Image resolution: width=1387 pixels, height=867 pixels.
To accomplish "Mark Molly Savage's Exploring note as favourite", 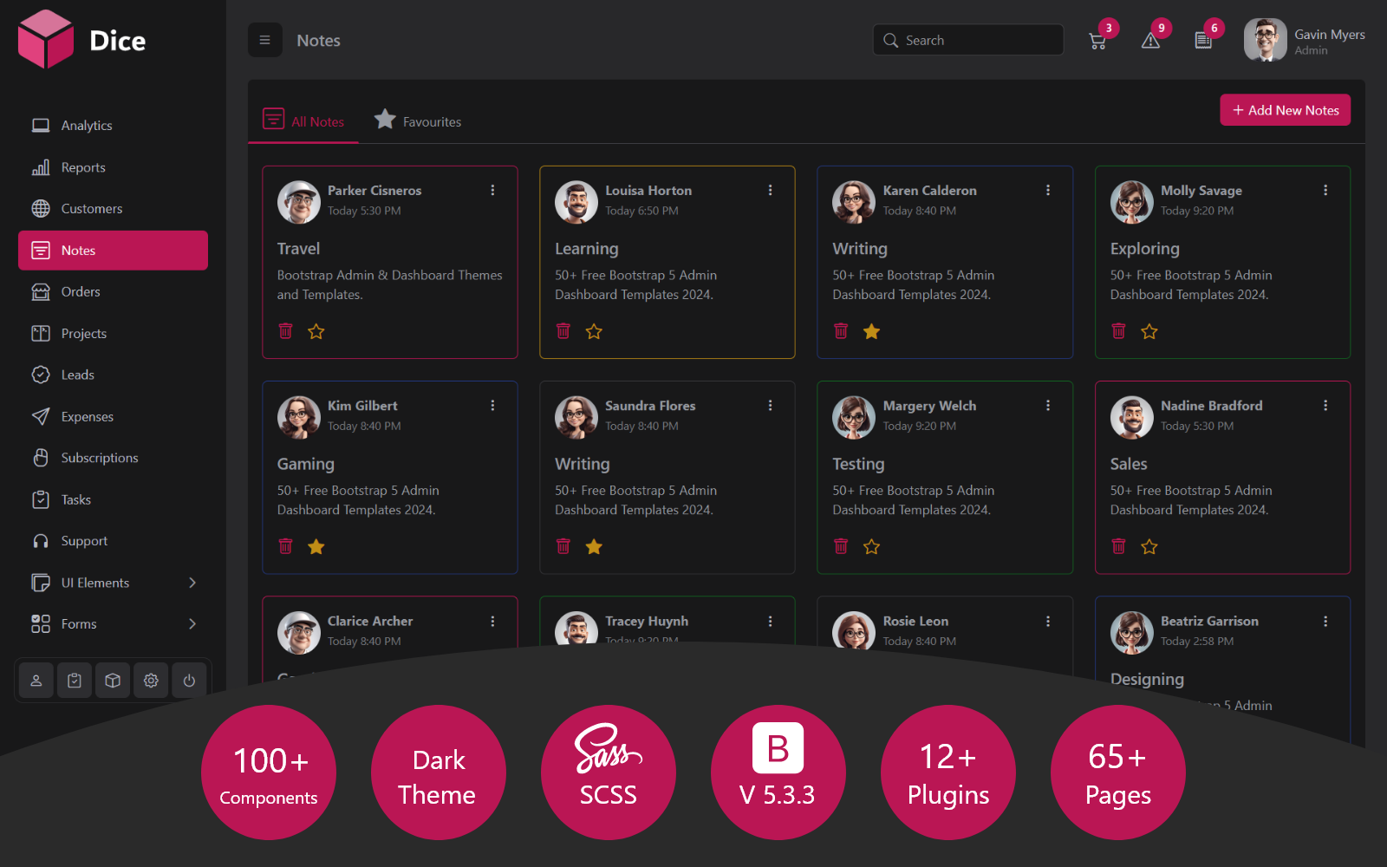I will pyautogui.click(x=1149, y=330).
